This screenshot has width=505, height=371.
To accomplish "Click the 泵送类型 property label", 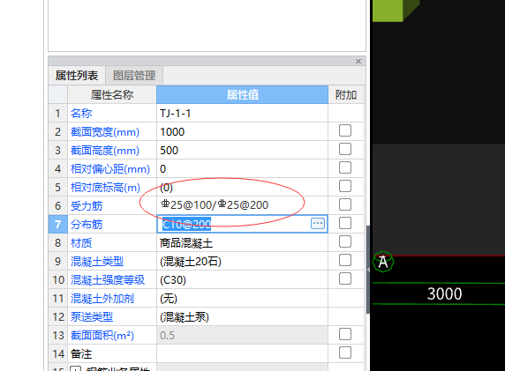I will 92,317.
